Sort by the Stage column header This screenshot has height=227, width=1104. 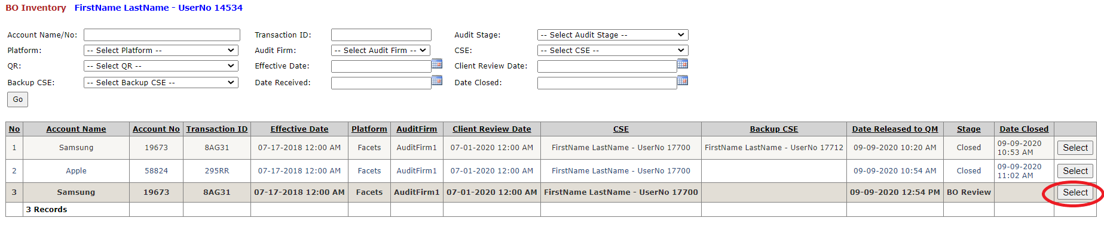968,129
